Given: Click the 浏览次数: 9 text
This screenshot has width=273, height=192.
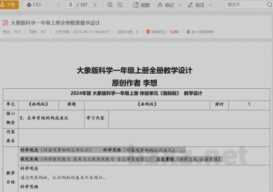Looking at the screenshot, I should coord(128,32).
